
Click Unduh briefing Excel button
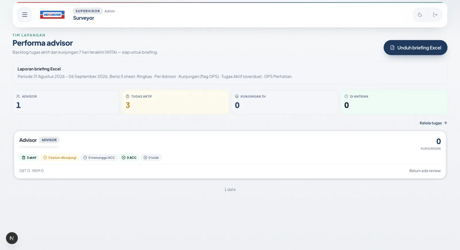(415, 48)
